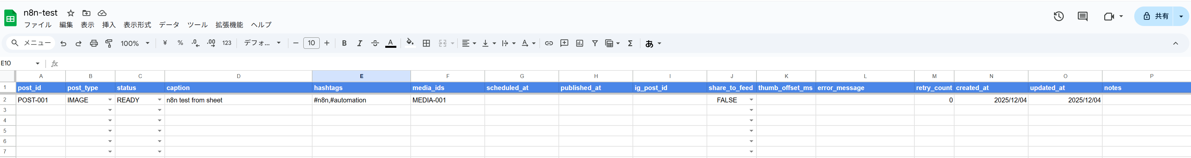
Task: Click the 共有 share button
Action: pos(1155,17)
